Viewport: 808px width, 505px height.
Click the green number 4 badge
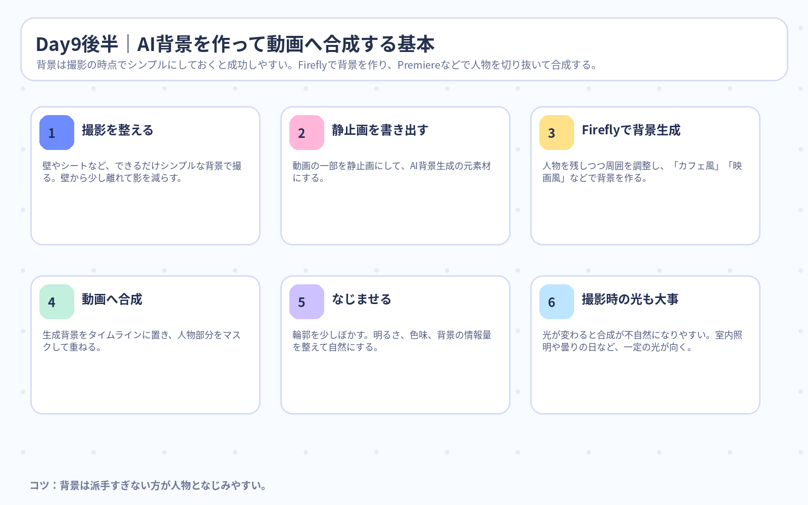pos(57,301)
